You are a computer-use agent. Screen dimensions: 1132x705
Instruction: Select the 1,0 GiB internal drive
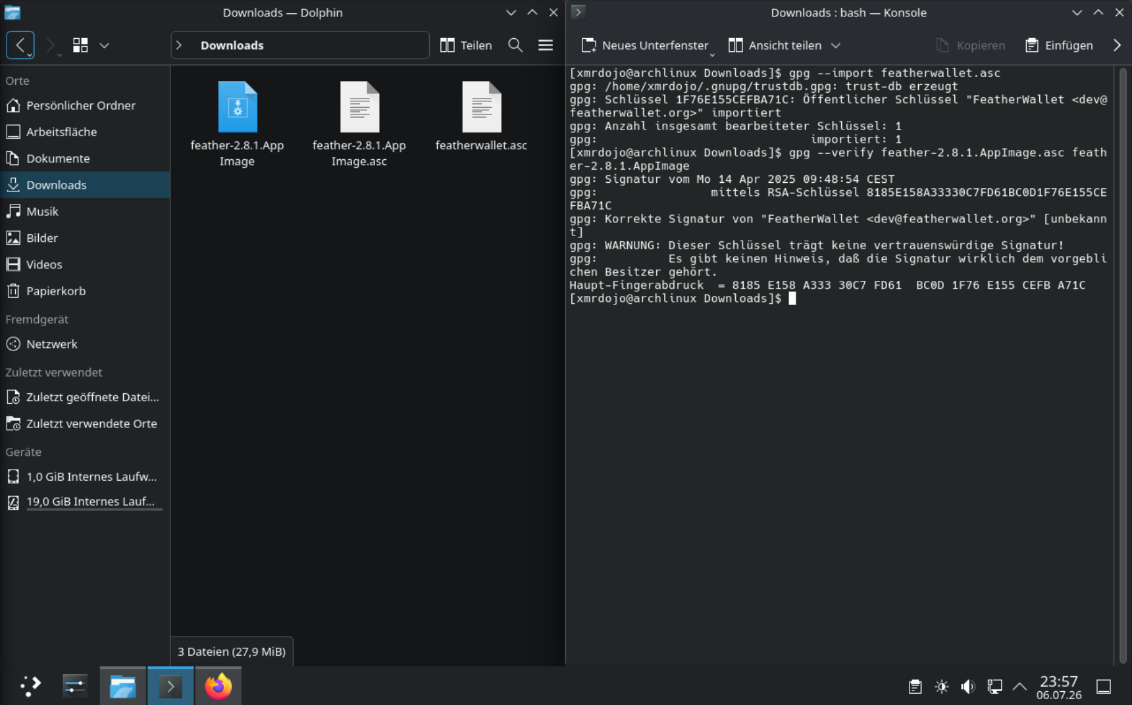point(85,477)
